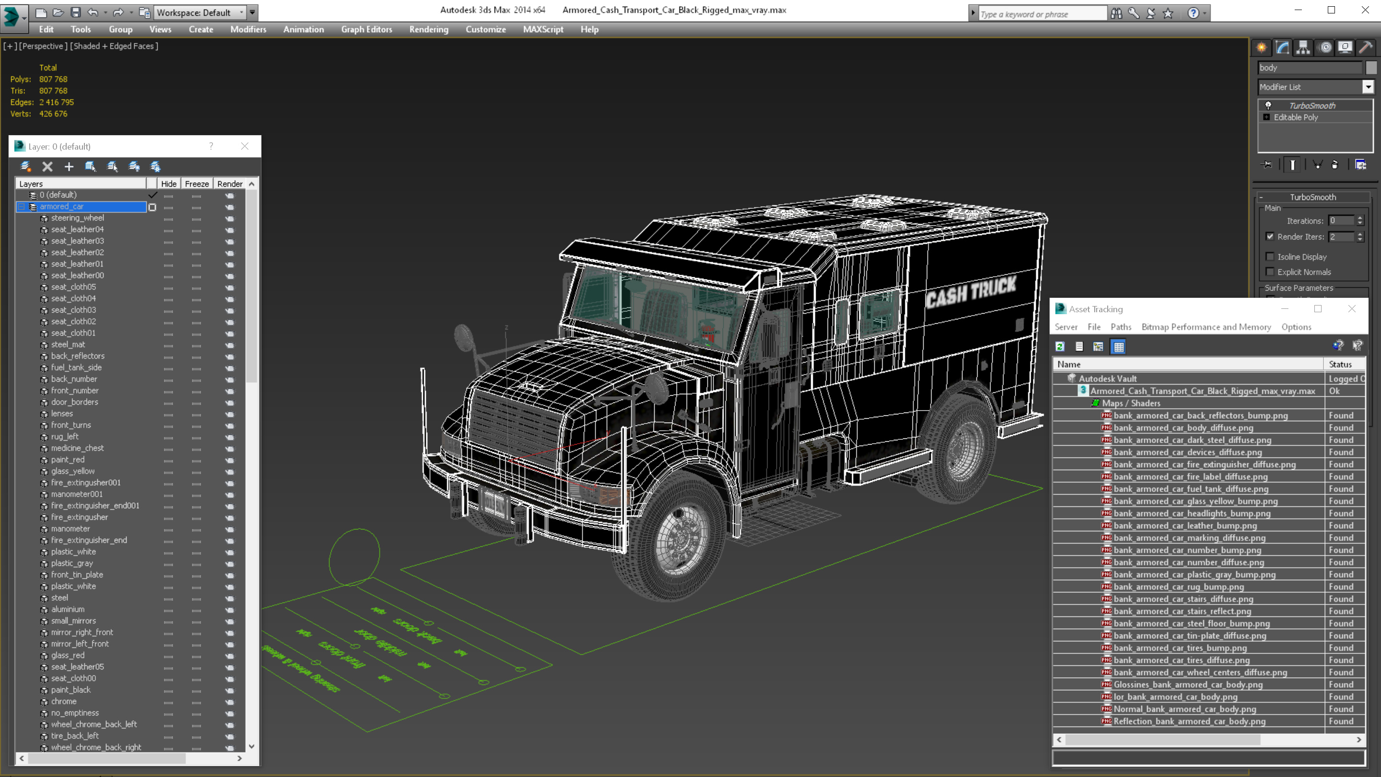Toggle Hide column for steering_wheel row

pyautogui.click(x=168, y=219)
